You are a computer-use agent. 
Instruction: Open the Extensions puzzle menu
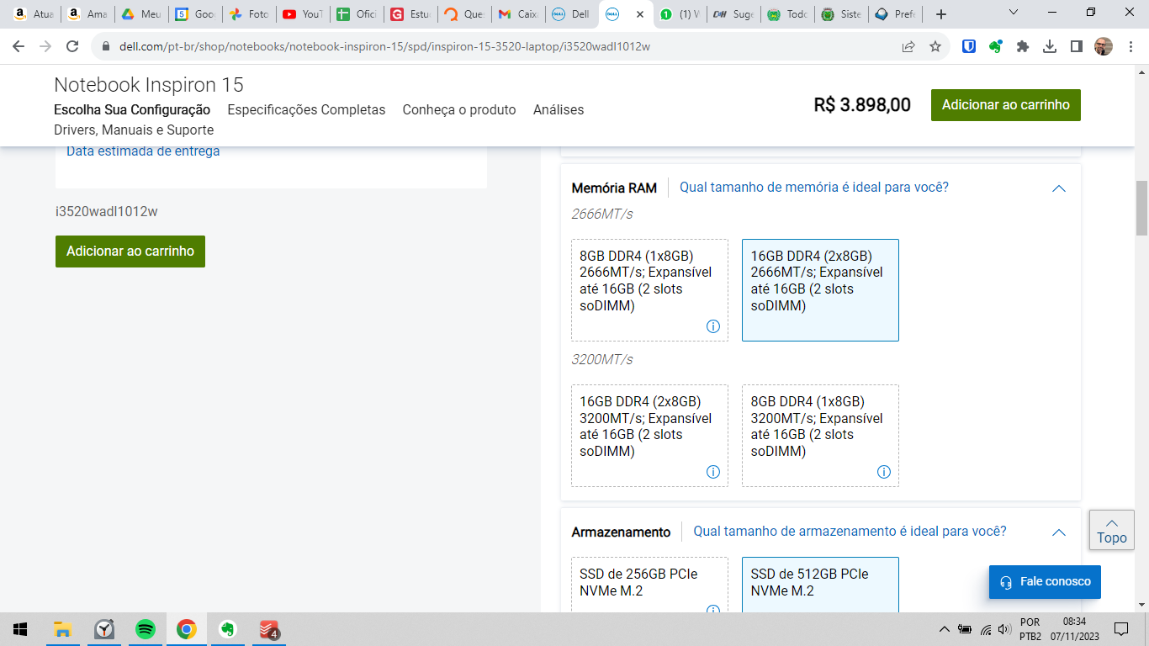click(1023, 46)
